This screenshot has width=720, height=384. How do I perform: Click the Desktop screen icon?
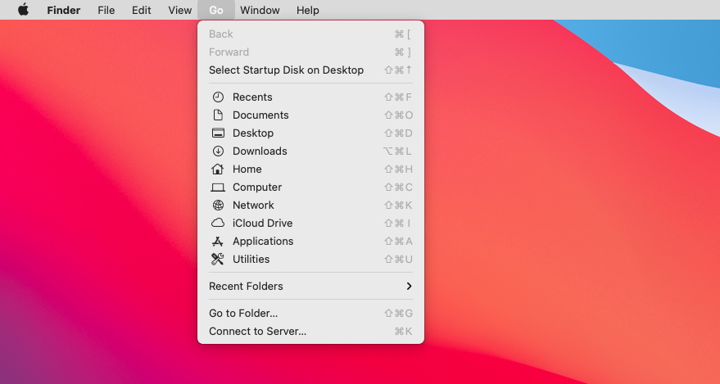[x=218, y=133]
